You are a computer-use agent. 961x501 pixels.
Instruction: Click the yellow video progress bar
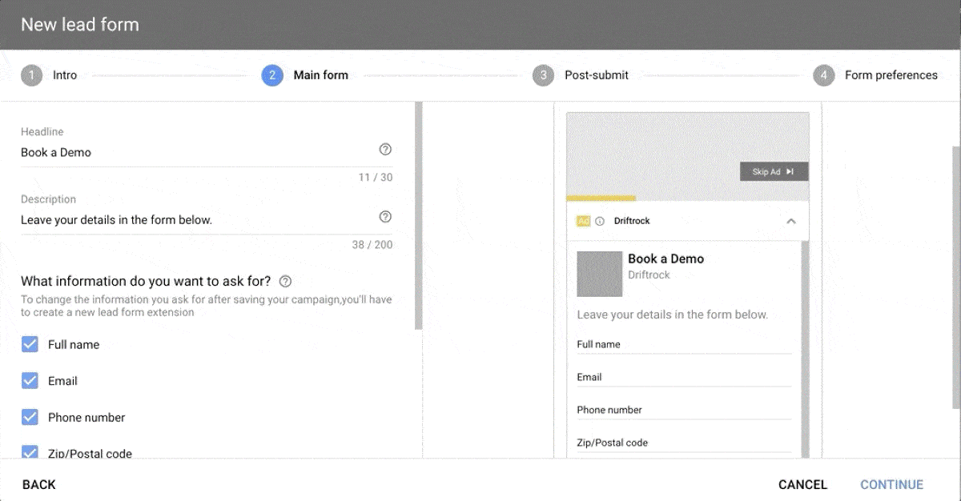(x=601, y=198)
